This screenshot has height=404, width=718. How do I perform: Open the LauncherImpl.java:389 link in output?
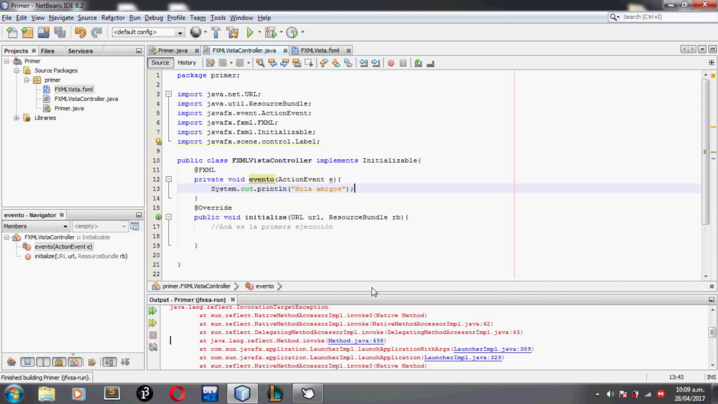point(493,349)
